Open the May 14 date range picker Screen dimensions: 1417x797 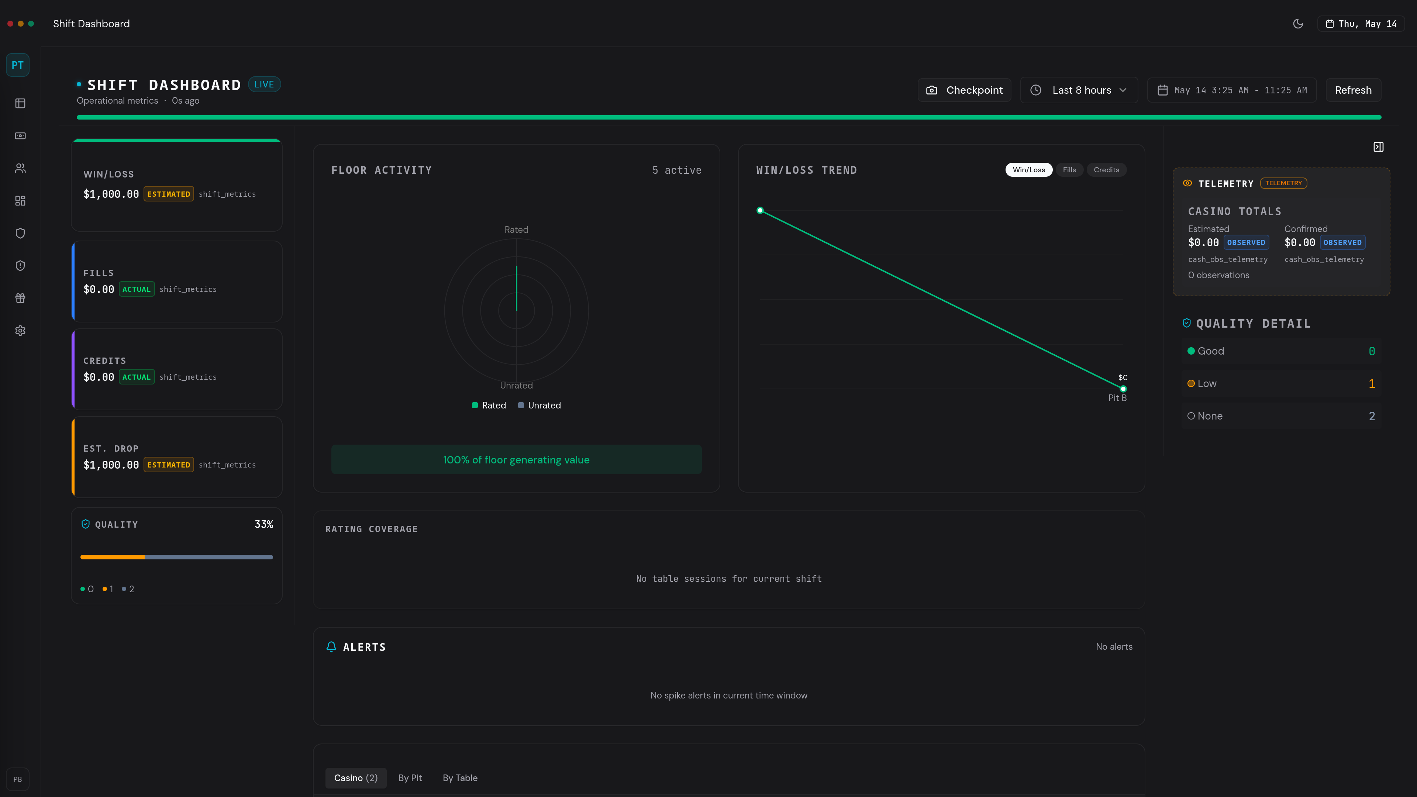1232,90
